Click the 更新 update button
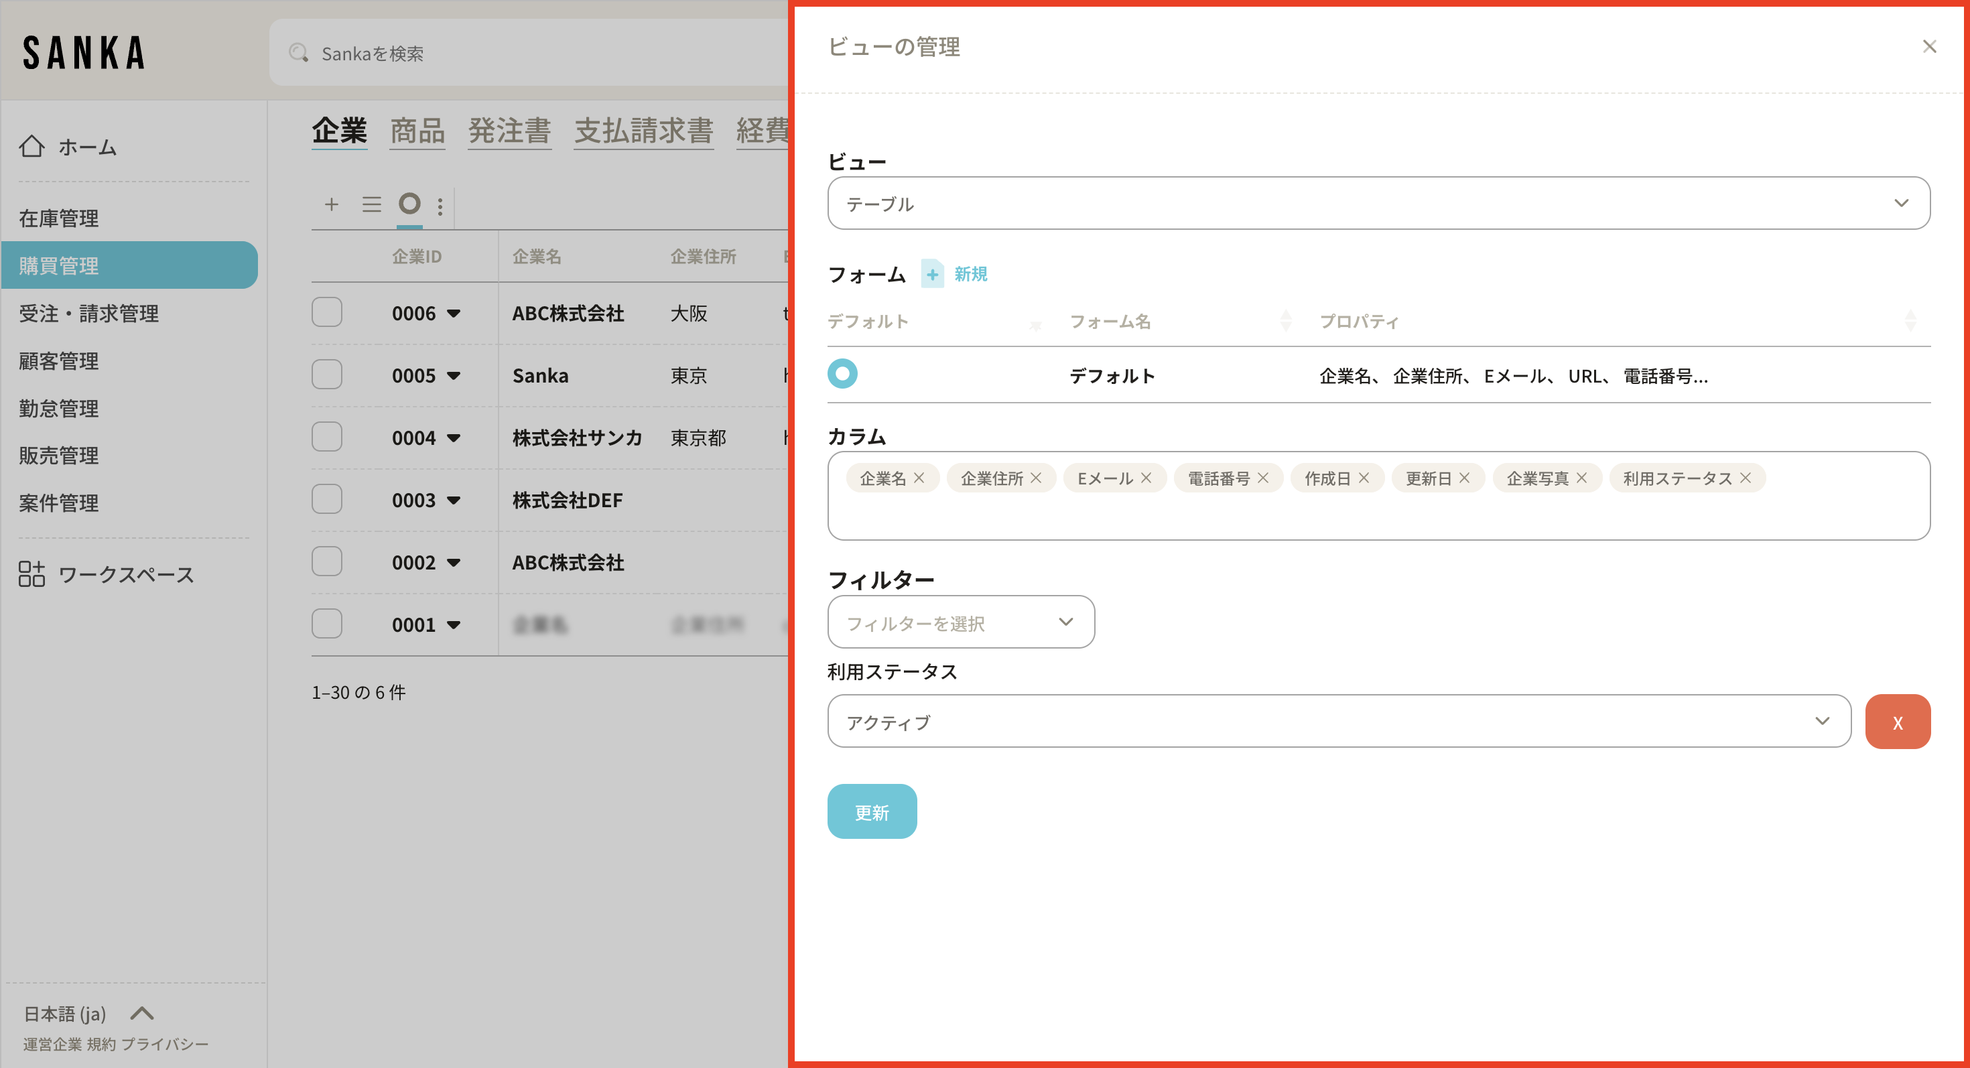 pos(871,811)
